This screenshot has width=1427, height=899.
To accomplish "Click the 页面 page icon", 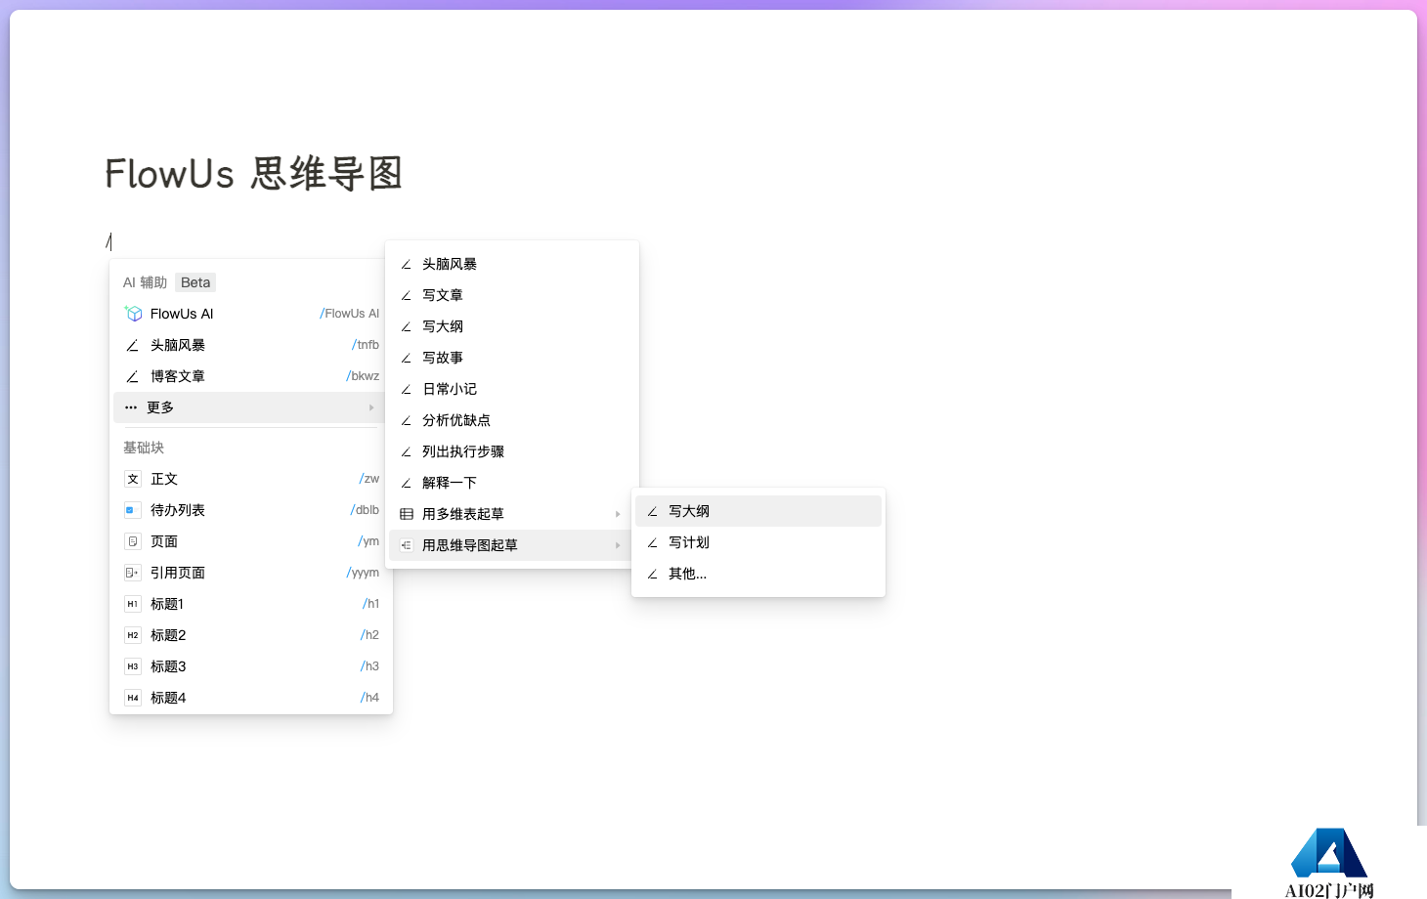I will [x=133, y=541].
